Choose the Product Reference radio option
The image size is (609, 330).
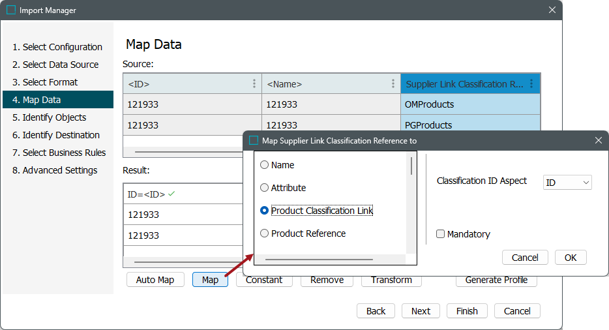265,233
